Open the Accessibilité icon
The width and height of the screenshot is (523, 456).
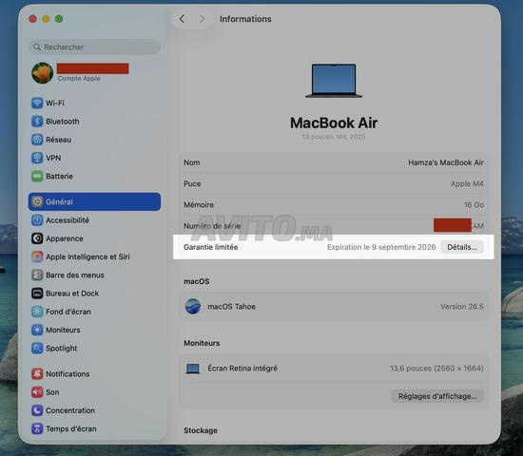[x=37, y=220]
